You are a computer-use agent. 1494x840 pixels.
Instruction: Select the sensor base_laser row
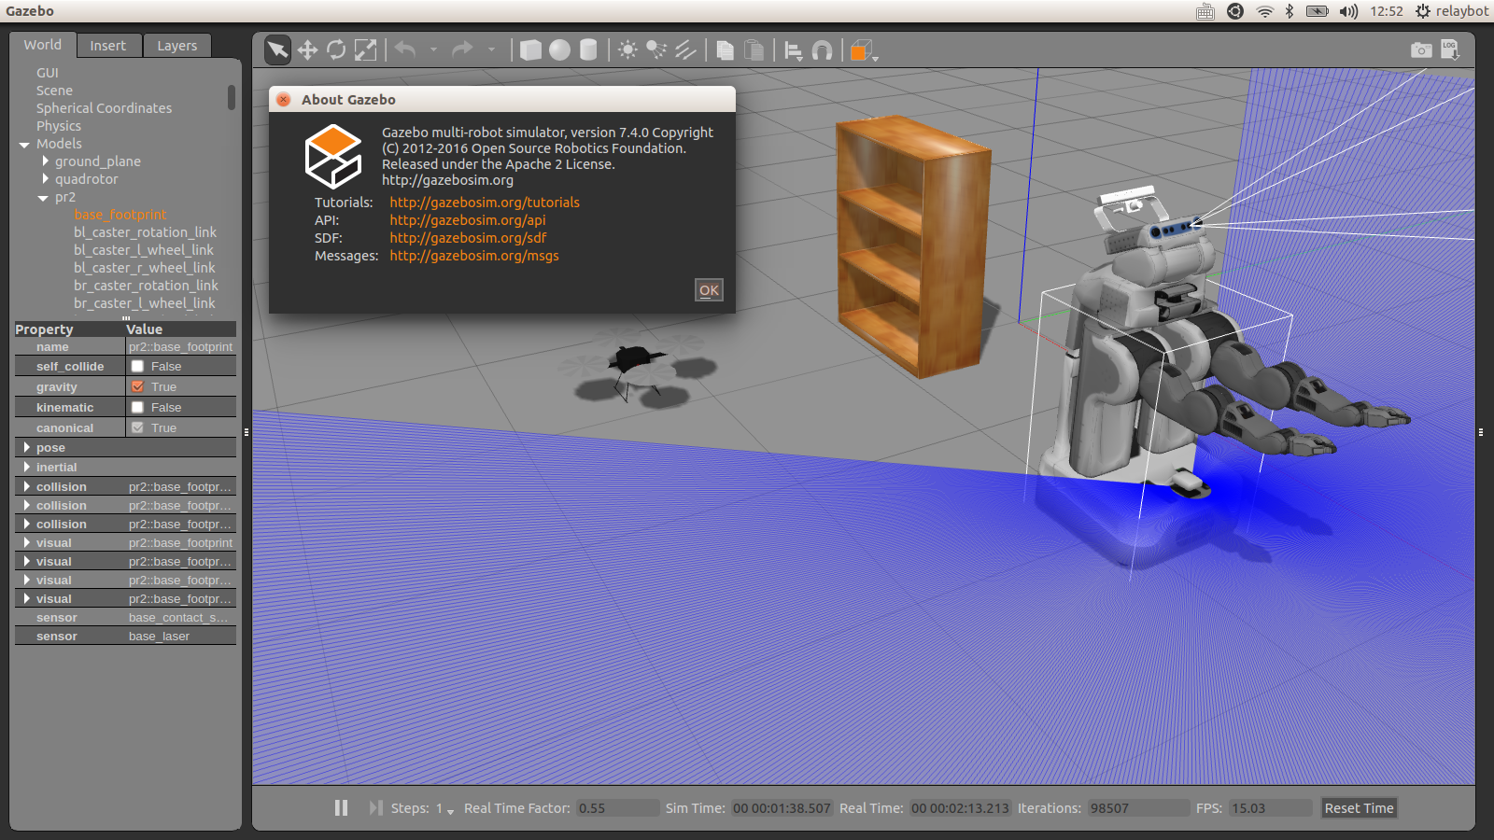click(x=125, y=637)
